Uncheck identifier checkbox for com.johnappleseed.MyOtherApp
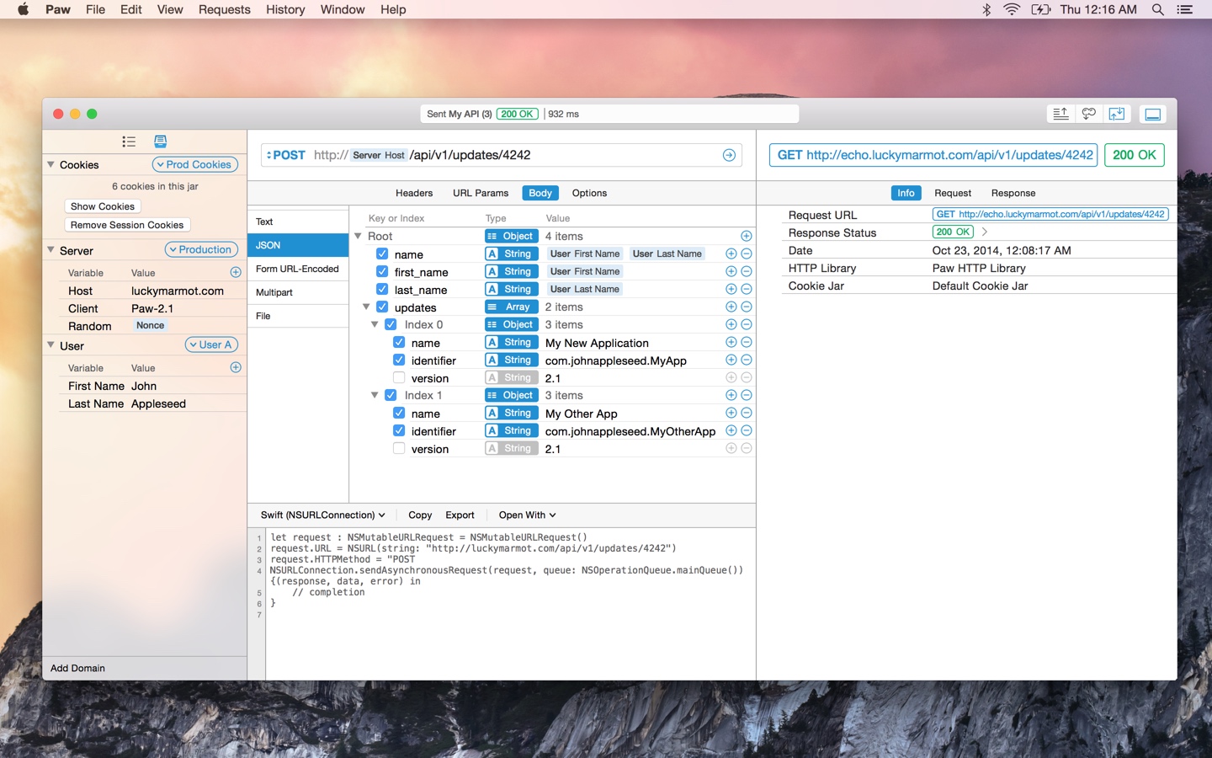Viewport: 1212px width, 758px height. [x=399, y=430]
